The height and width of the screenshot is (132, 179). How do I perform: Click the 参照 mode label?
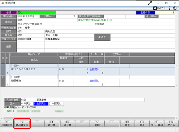tap(9, 13)
